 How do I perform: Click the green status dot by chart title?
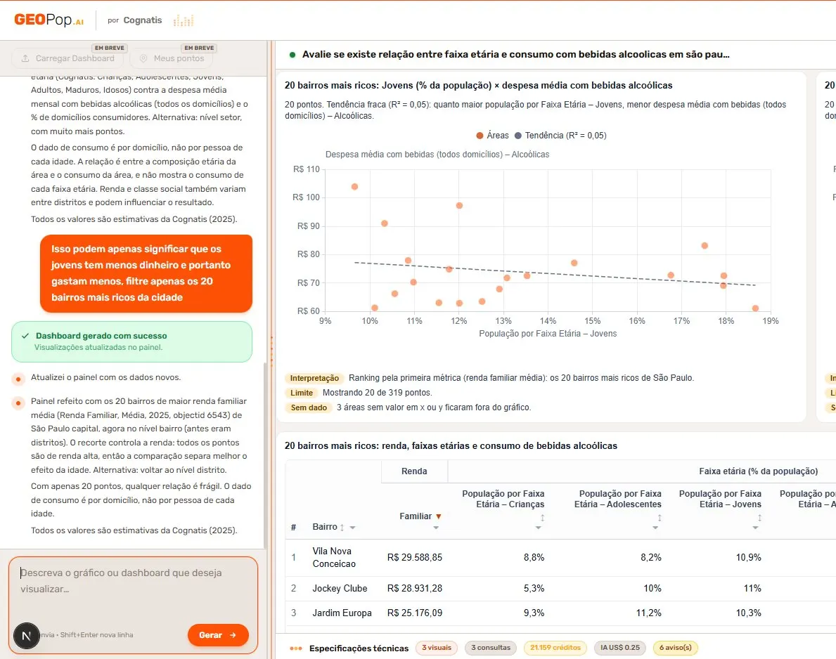(x=292, y=54)
